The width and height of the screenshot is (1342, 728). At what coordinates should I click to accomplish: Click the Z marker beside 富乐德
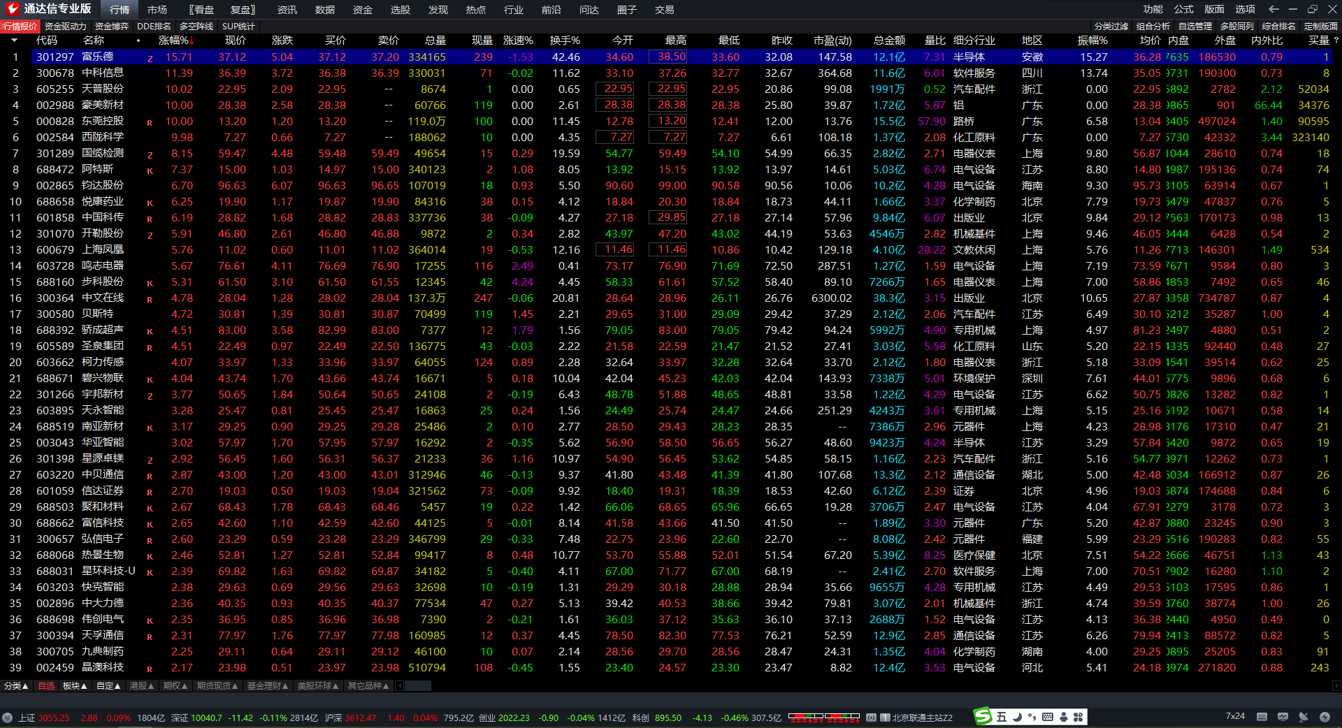tap(150, 58)
